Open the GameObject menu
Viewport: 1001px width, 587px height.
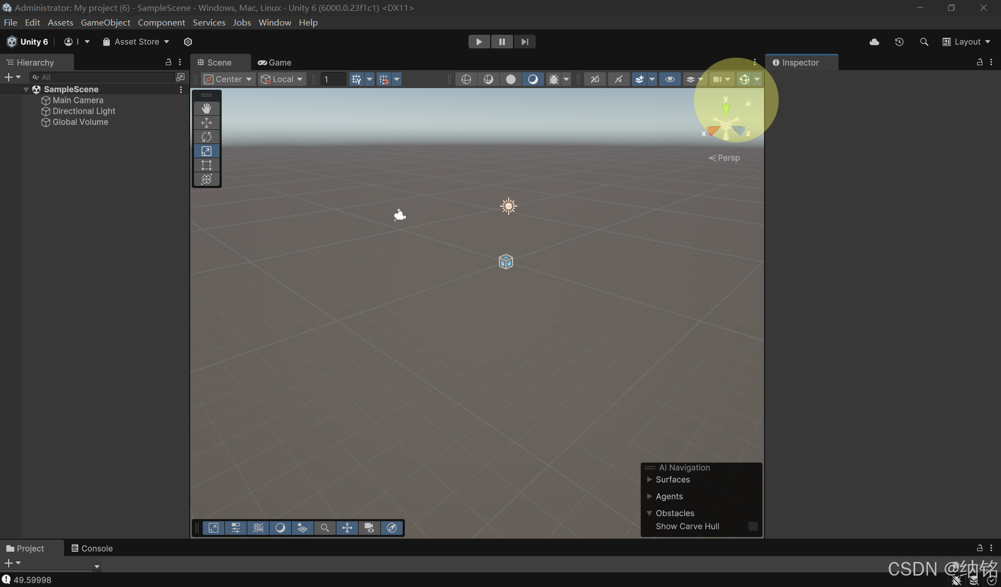105,22
